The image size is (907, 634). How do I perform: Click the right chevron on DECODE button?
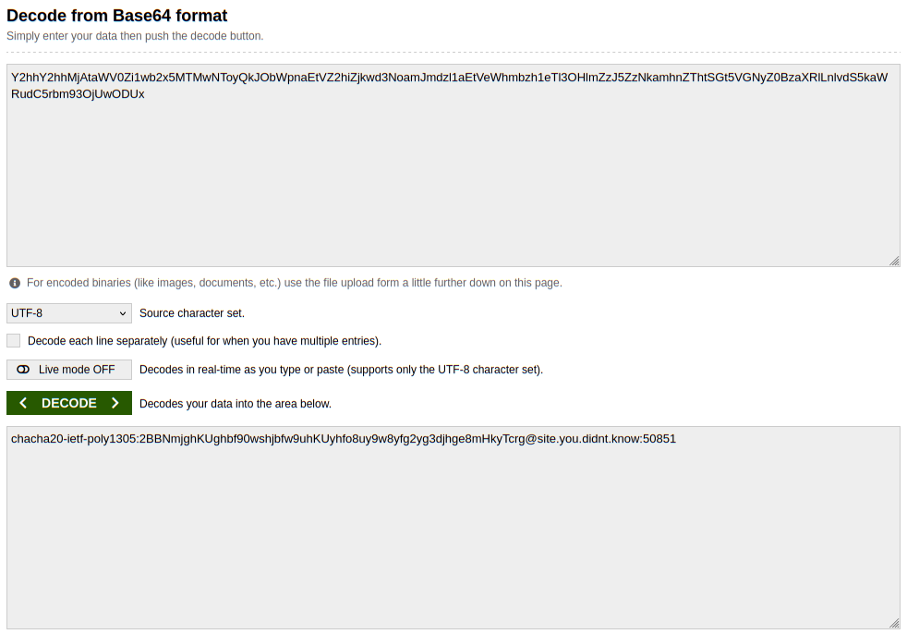[x=115, y=403]
